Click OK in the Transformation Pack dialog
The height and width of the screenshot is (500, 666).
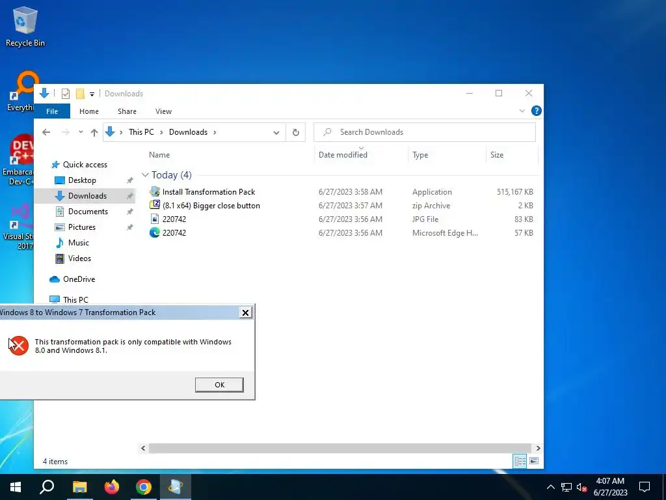point(219,385)
